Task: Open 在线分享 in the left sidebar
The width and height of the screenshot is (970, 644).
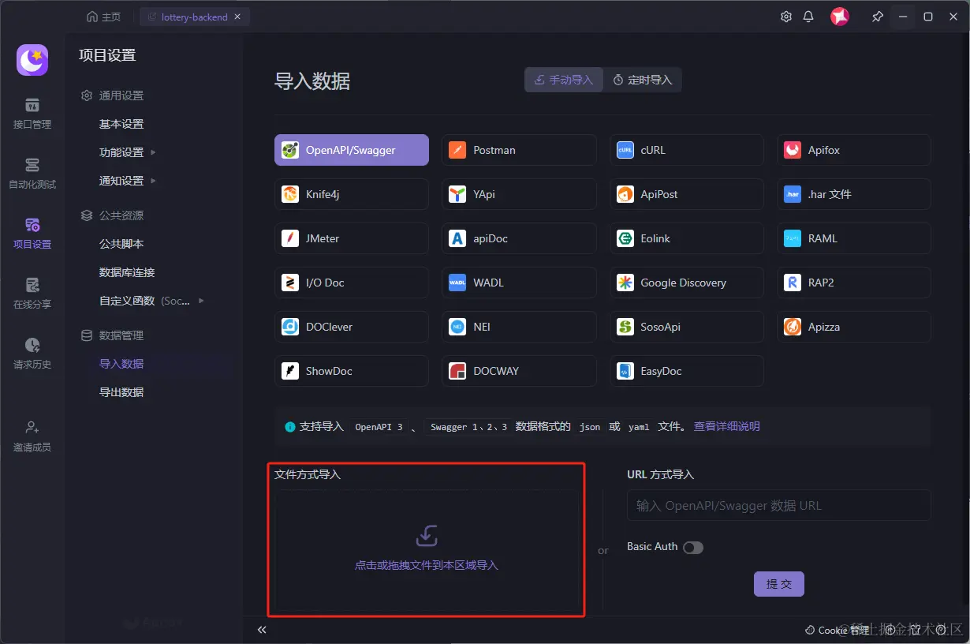Action: 32,294
